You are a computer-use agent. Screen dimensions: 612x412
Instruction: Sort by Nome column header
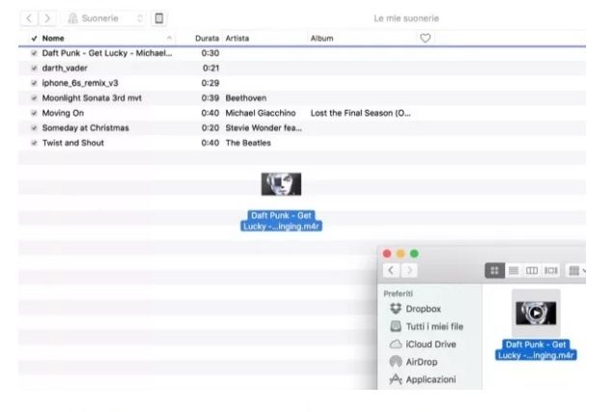point(53,39)
